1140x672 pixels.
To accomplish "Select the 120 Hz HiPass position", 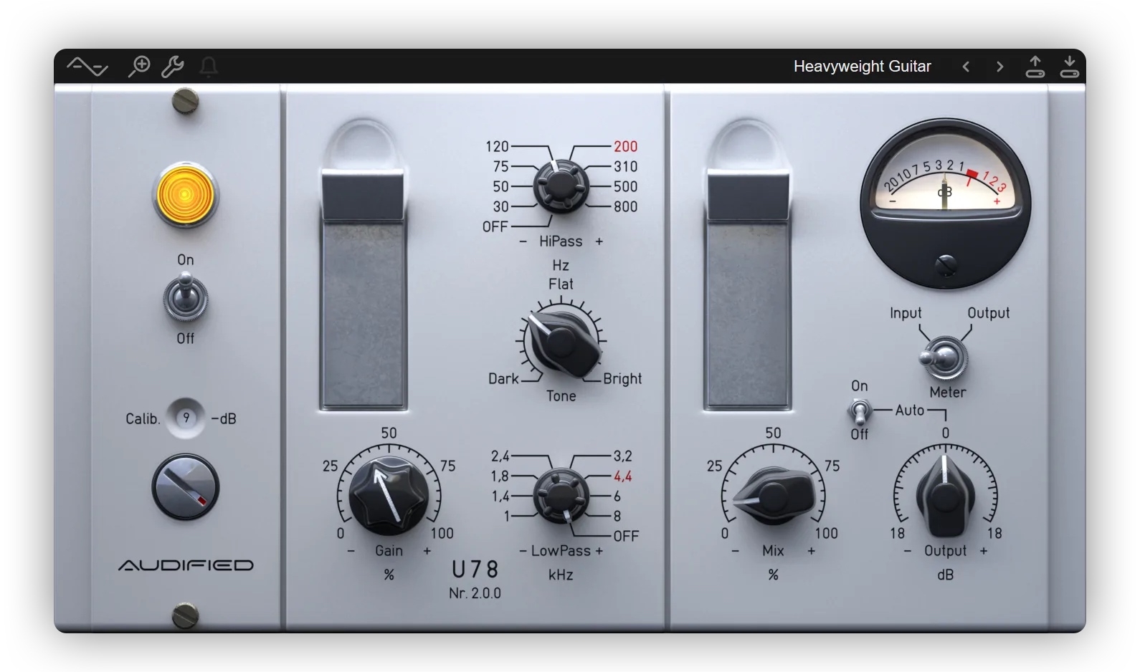I will (497, 146).
